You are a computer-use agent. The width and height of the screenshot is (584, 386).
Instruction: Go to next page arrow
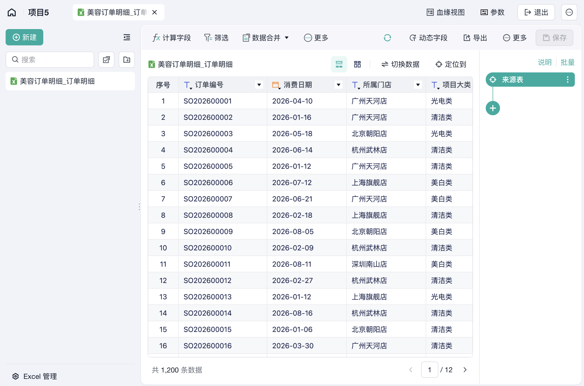tap(465, 370)
